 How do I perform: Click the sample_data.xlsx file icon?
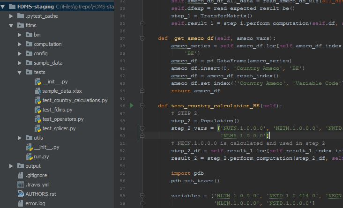[x=38, y=91]
